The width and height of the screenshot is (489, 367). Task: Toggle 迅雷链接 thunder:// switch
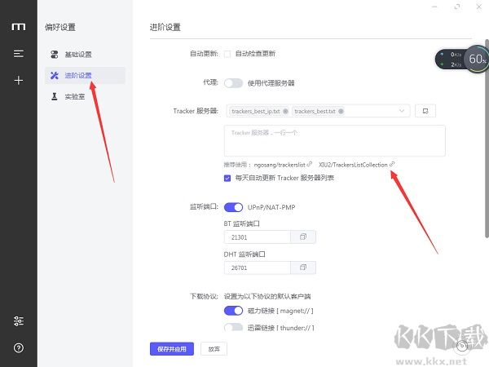(x=233, y=327)
